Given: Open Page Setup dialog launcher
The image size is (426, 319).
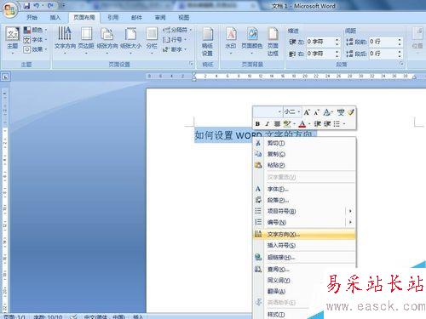Looking at the screenshot, I should pos(192,64).
